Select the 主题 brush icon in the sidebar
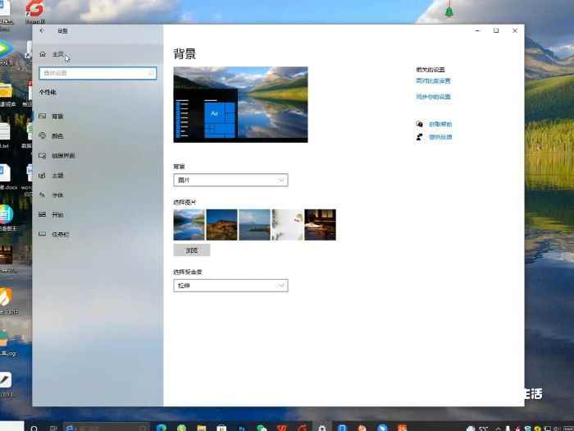This screenshot has height=431, width=574. coord(43,175)
